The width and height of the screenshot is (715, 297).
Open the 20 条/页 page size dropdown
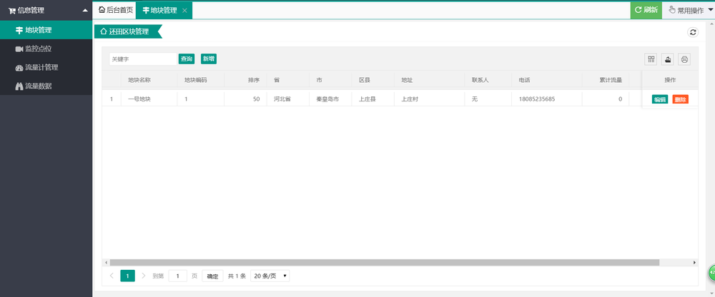[x=270, y=276]
